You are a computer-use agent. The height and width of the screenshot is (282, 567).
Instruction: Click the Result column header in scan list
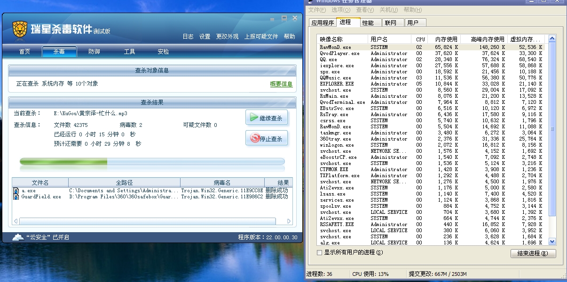pos(278,182)
